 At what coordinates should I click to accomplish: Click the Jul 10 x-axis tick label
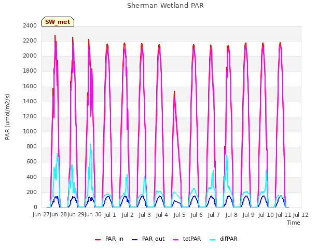click(266, 215)
